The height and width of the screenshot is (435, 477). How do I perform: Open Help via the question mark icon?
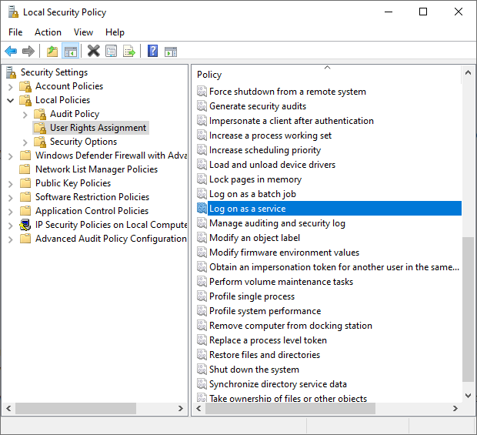pos(152,52)
